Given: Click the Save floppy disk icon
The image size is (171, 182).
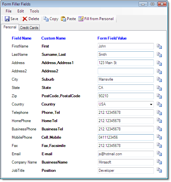Looking at the screenshot, I should click(7, 19).
